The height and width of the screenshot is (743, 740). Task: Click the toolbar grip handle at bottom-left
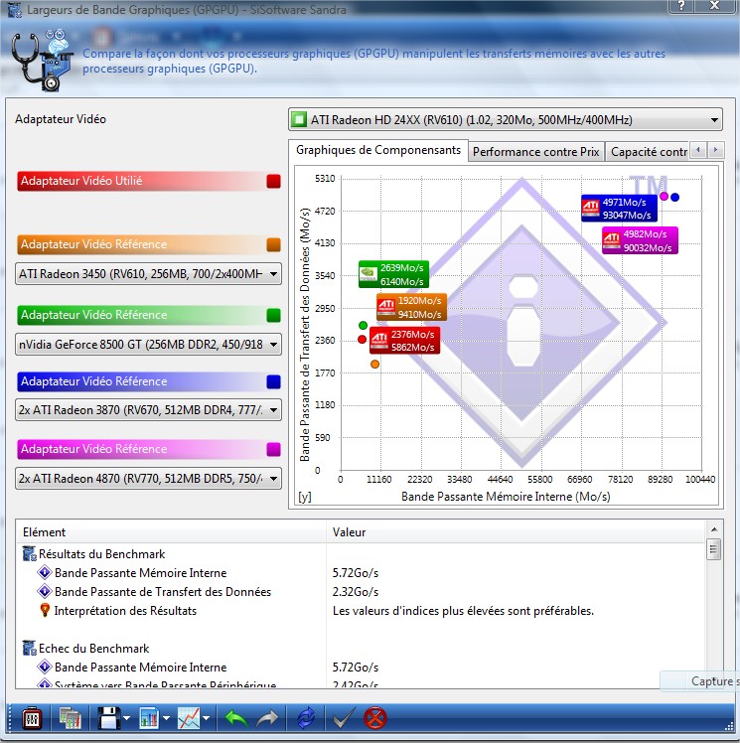click(10, 719)
